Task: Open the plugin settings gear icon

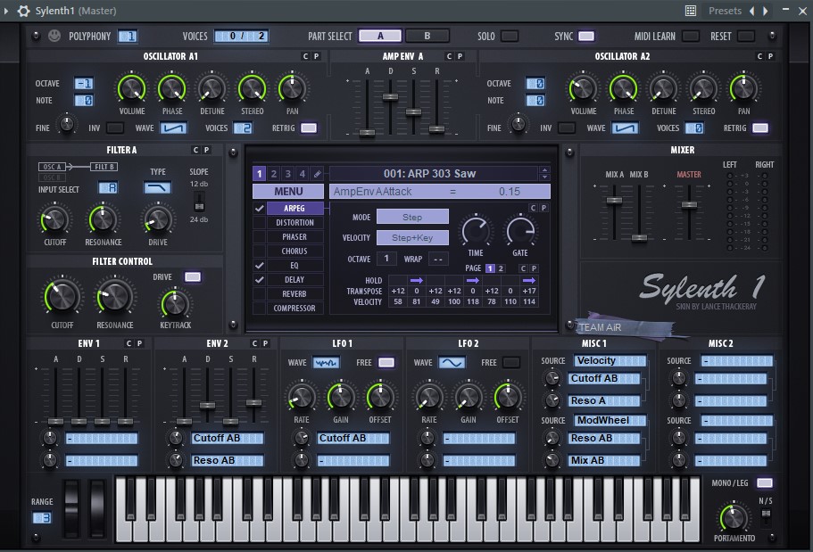Action: tap(23, 11)
